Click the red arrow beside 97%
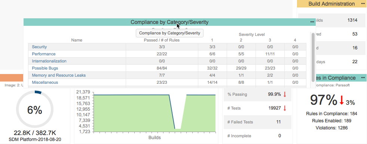 tap(342, 100)
